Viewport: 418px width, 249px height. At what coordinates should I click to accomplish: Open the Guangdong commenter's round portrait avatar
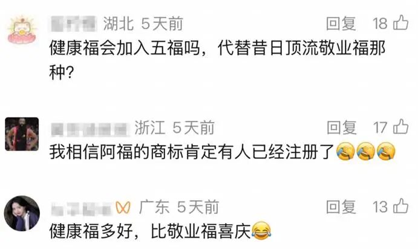pyautogui.click(x=22, y=213)
